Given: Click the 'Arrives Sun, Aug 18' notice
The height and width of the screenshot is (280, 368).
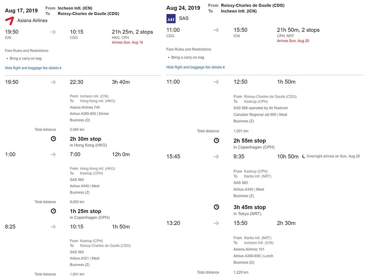Looking at the screenshot, I should 127,43.
